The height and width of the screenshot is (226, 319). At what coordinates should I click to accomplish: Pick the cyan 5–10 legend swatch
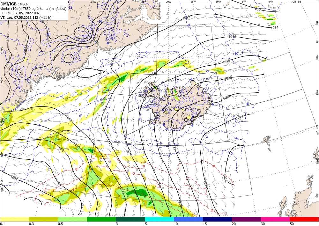(159, 219)
